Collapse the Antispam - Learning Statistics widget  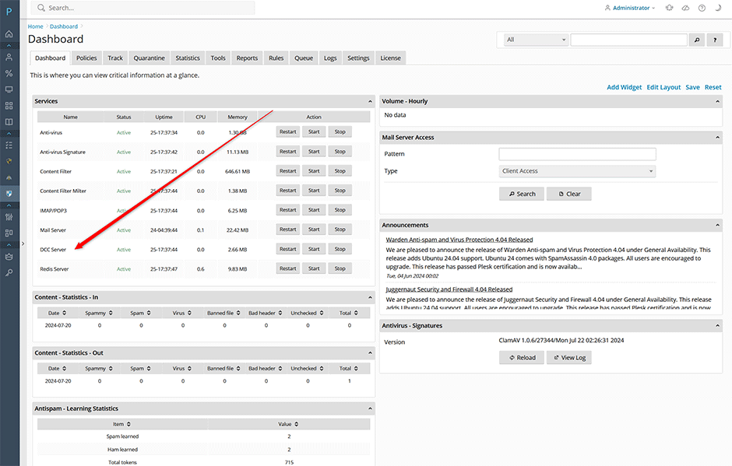click(370, 408)
